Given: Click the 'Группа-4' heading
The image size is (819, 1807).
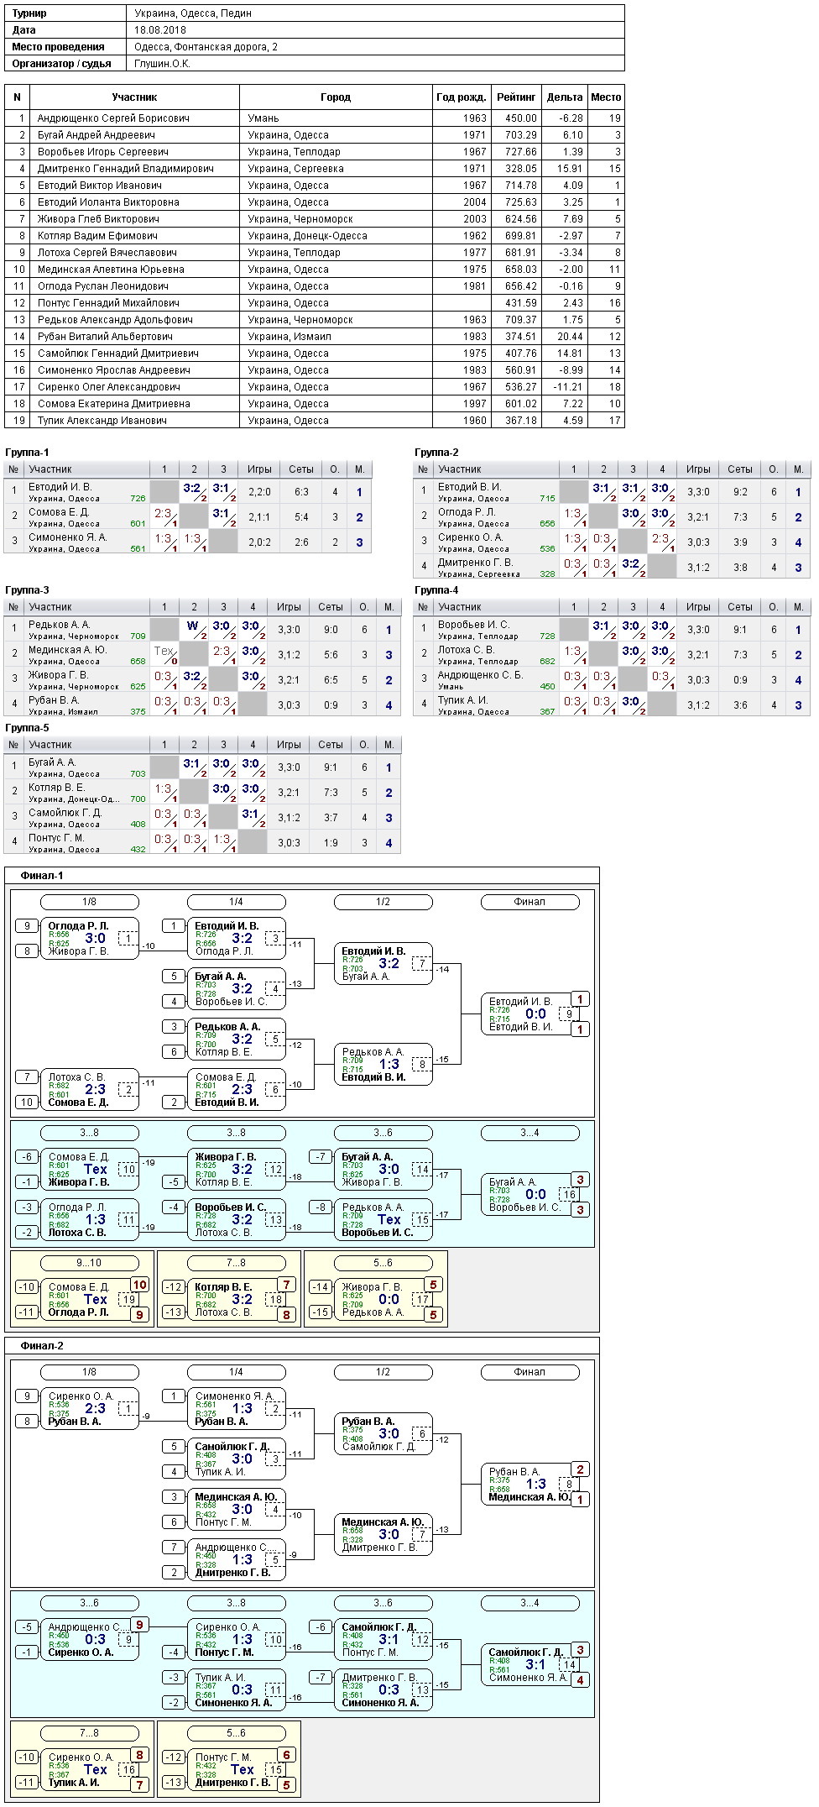Looking at the screenshot, I should [x=436, y=590].
